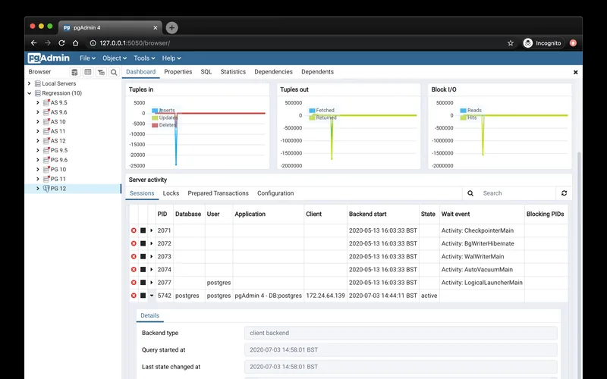This screenshot has height=379, width=607.
Task: Expand details for PID 2077 row
Action: pyautogui.click(x=151, y=283)
